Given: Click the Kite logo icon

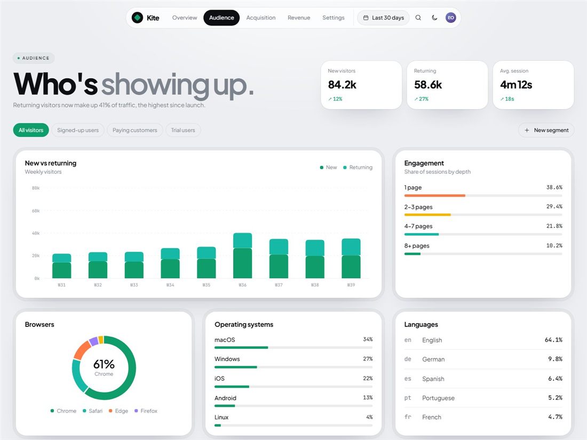Looking at the screenshot, I should point(137,18).
